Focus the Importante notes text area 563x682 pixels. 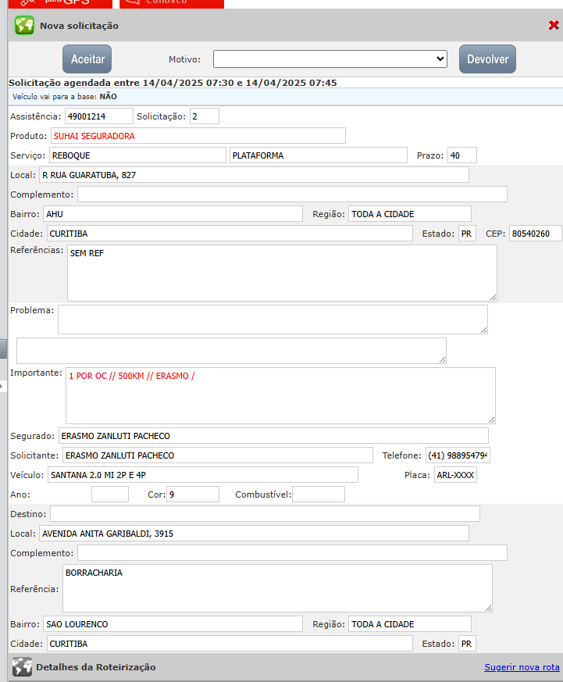(280, 395)
